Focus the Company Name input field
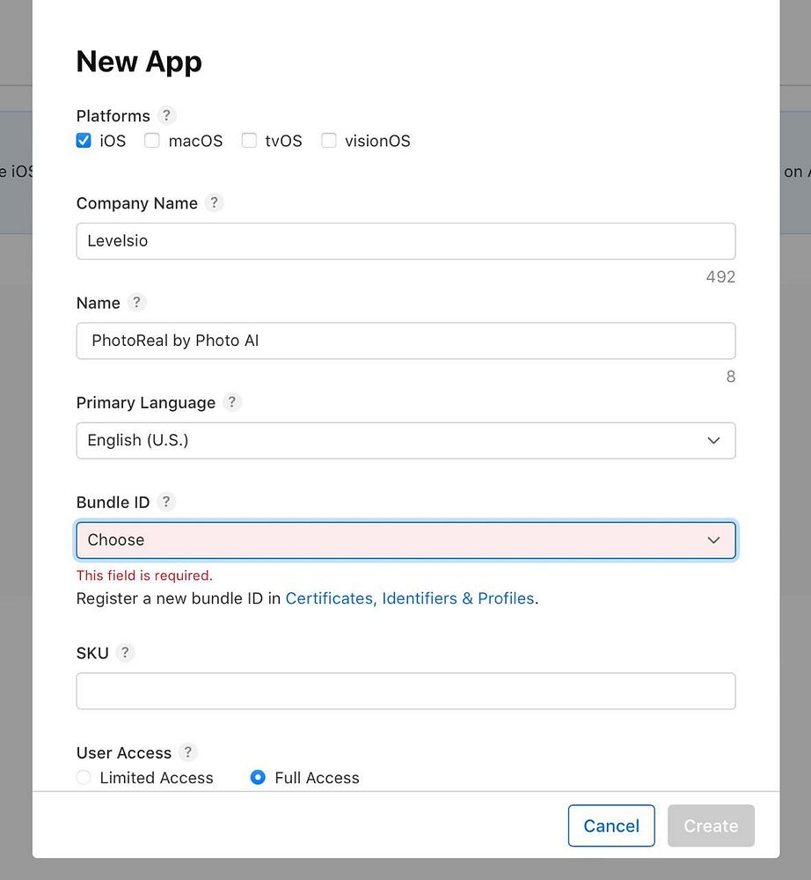The height and width of the screenshot is (880, 811). (x=405, y=241)
